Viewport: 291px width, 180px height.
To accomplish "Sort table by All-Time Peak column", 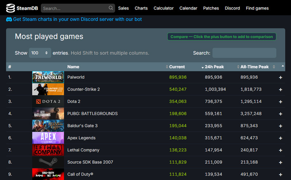I will (254, 67).
